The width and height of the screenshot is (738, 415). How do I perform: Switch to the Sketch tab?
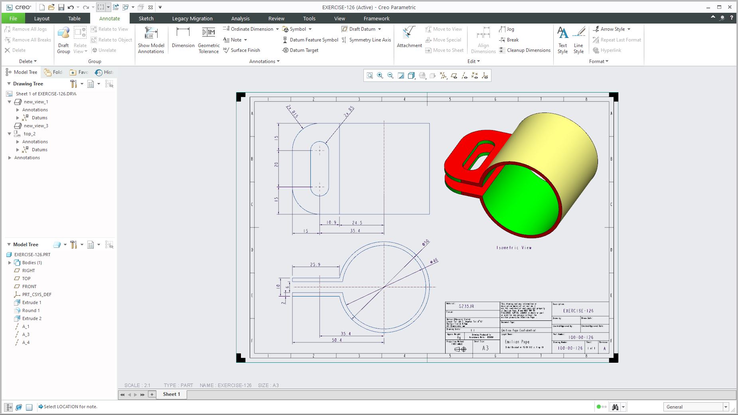(146, 18)
